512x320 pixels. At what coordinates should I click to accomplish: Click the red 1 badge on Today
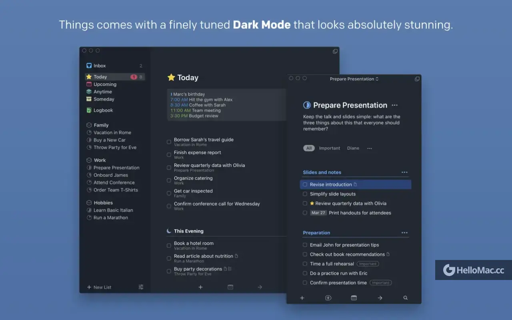(x=134, y=77)
